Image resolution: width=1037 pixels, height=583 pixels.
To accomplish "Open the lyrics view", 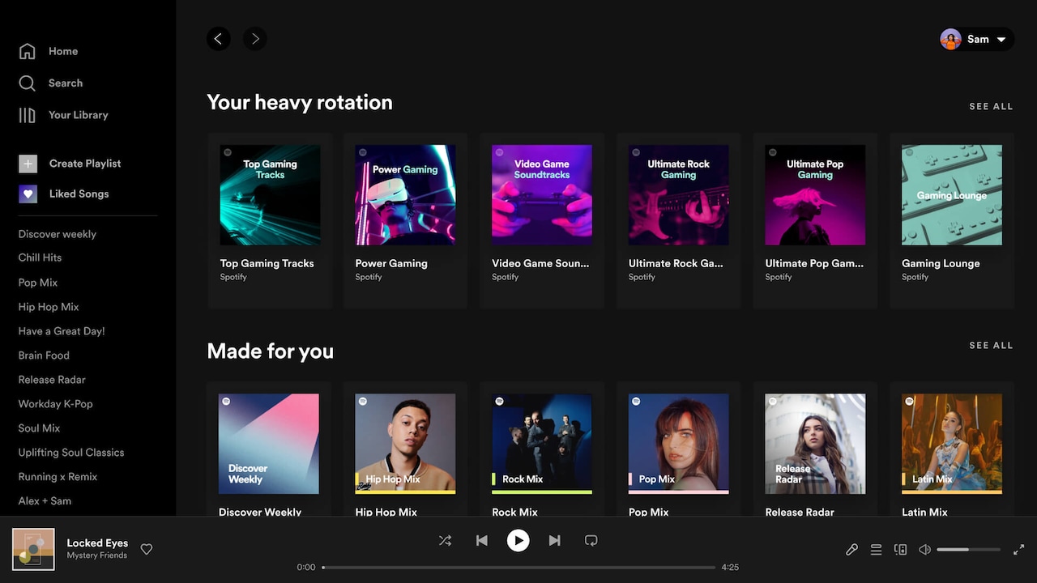I will [851, 549].
